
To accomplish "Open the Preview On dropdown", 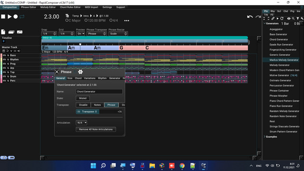I will pyautogui.click(x=80, y=34).
